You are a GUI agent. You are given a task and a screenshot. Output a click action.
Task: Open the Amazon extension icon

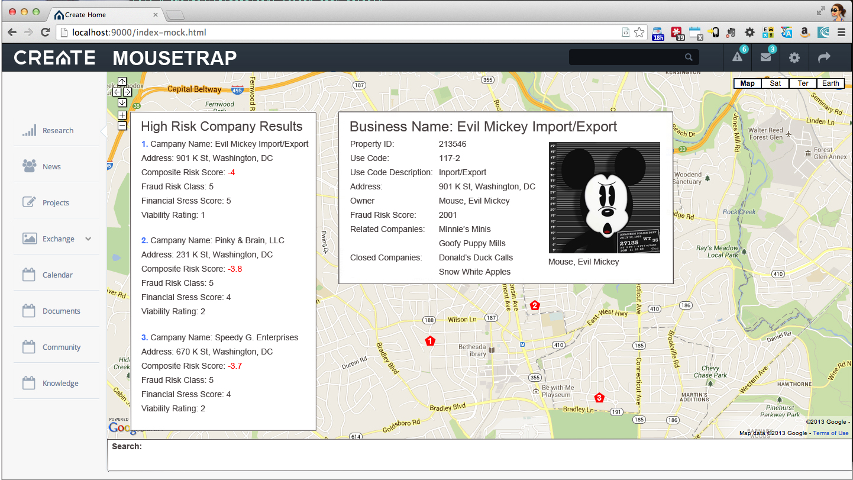tap(805, 33)
